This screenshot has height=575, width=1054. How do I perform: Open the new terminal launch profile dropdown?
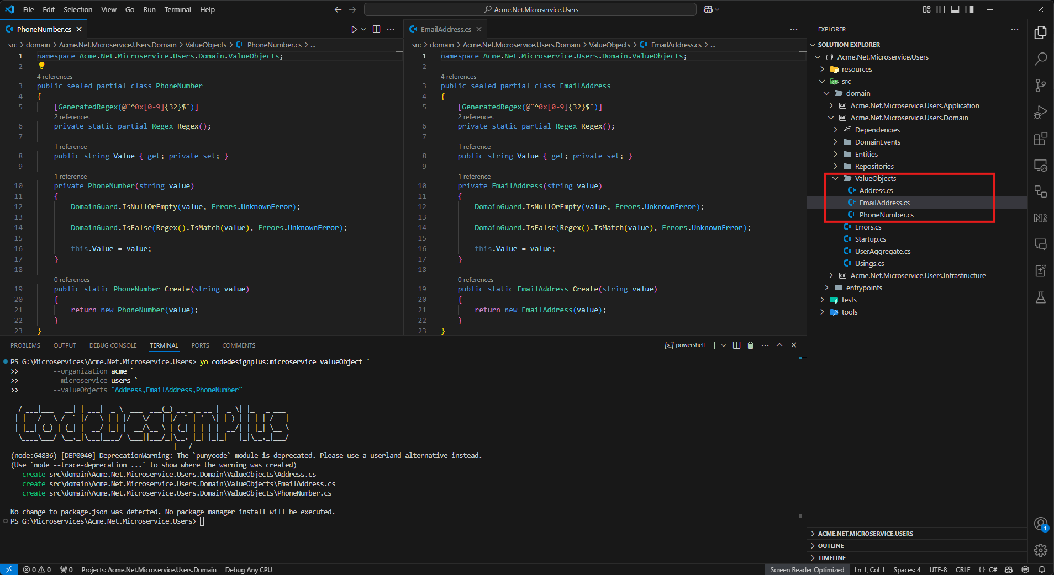coord(724,345)
